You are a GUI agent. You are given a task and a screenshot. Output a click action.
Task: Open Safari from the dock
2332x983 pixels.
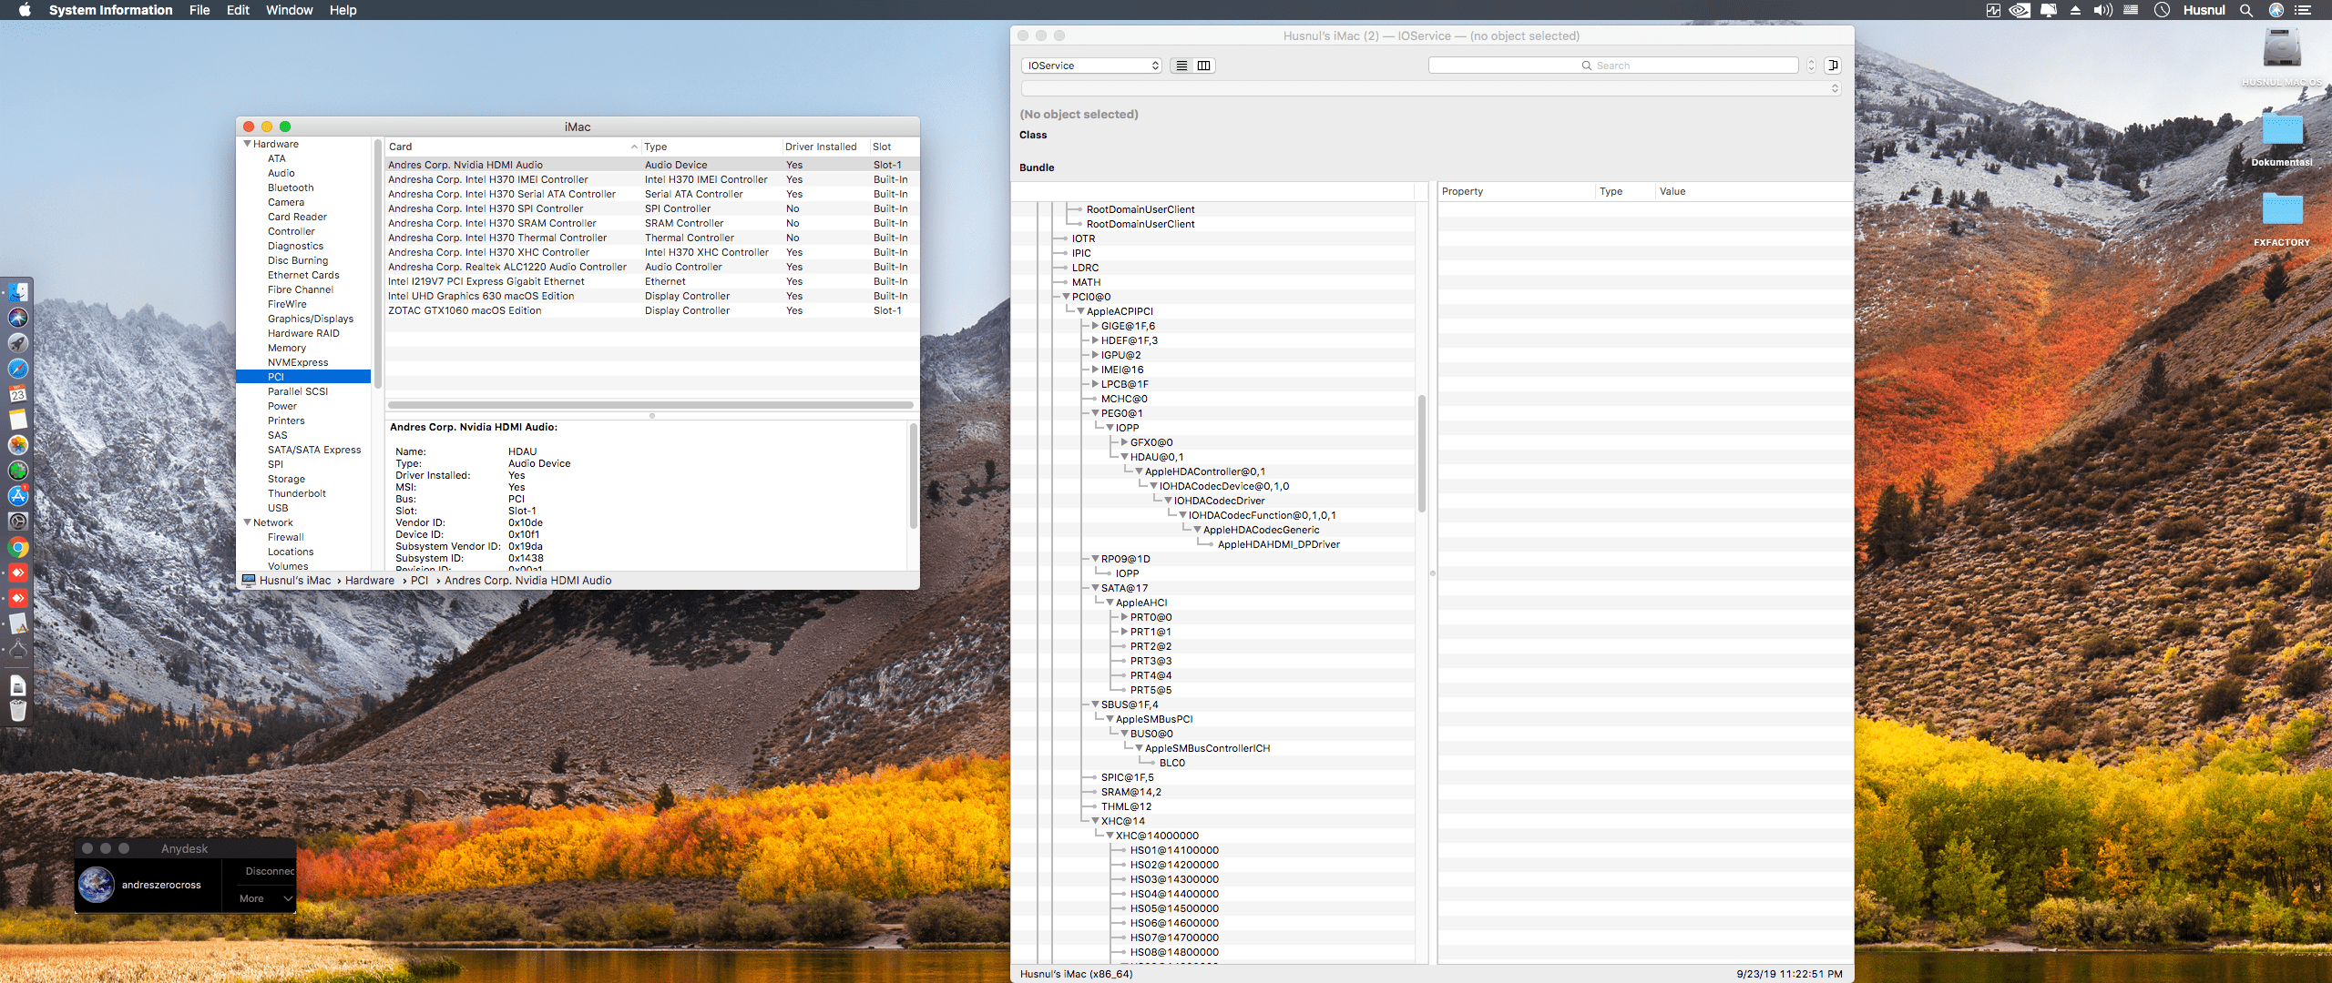coord(18,369)
